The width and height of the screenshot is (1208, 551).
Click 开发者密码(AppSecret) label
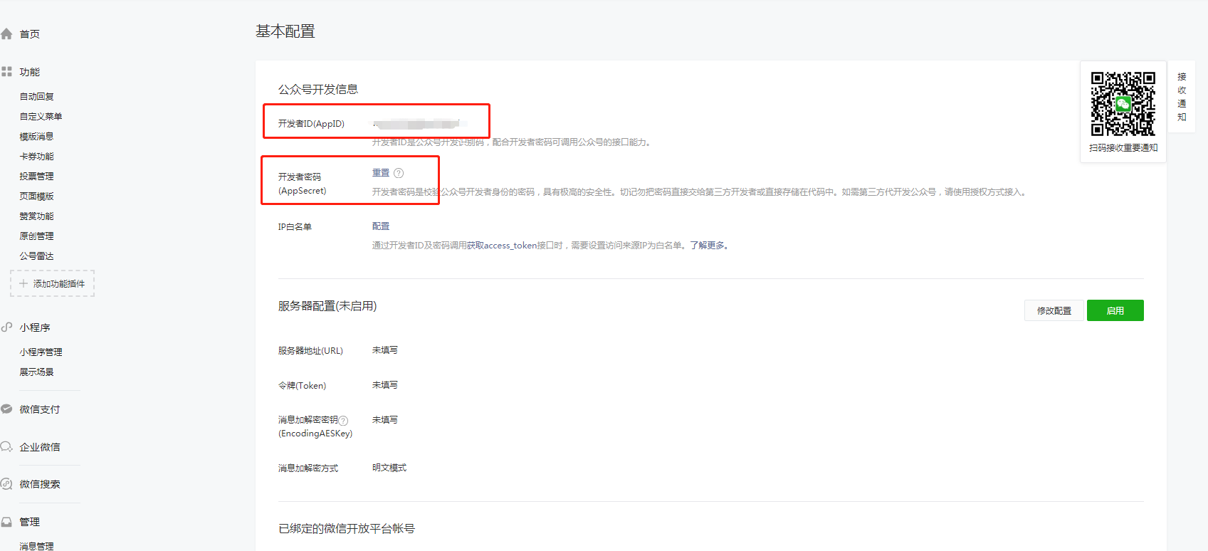(303, 184)
